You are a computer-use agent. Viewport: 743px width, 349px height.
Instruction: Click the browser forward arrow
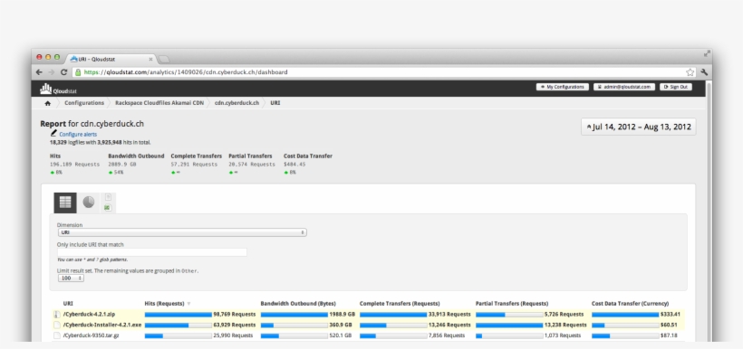(x=51, y=72)
